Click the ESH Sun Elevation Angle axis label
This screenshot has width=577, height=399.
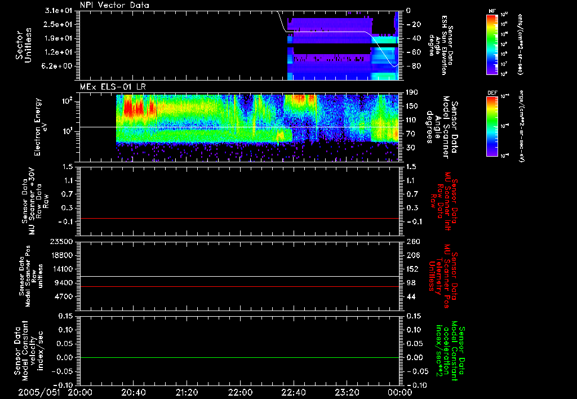(x=441, y=45)
